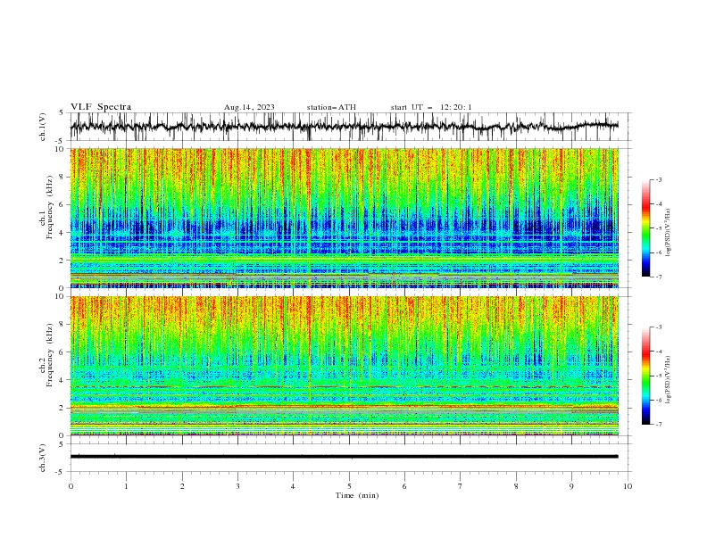
Task: Click time-axis tick label "0"
Action: 71,486
